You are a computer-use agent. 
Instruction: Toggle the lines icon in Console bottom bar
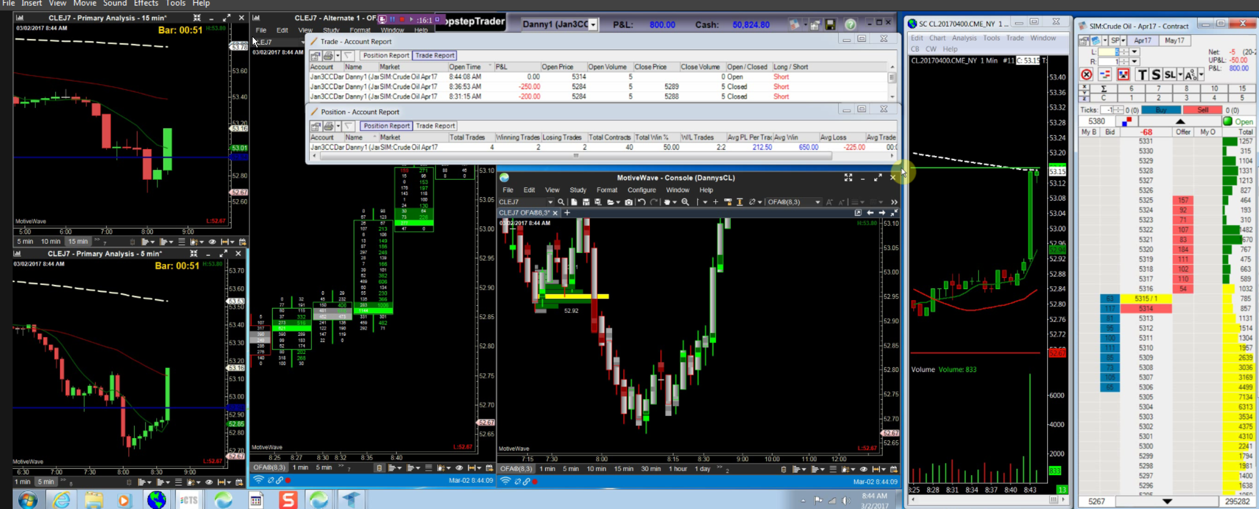coord(833,469)
